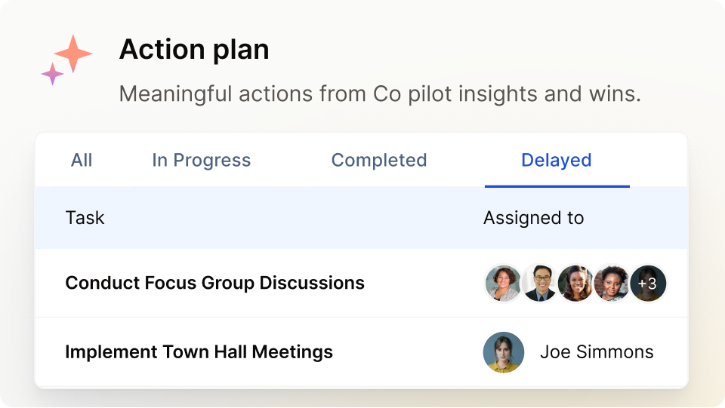Click the small purple sparkle icon
Viewport: 725px width, 408px height.
pos(52,74)
